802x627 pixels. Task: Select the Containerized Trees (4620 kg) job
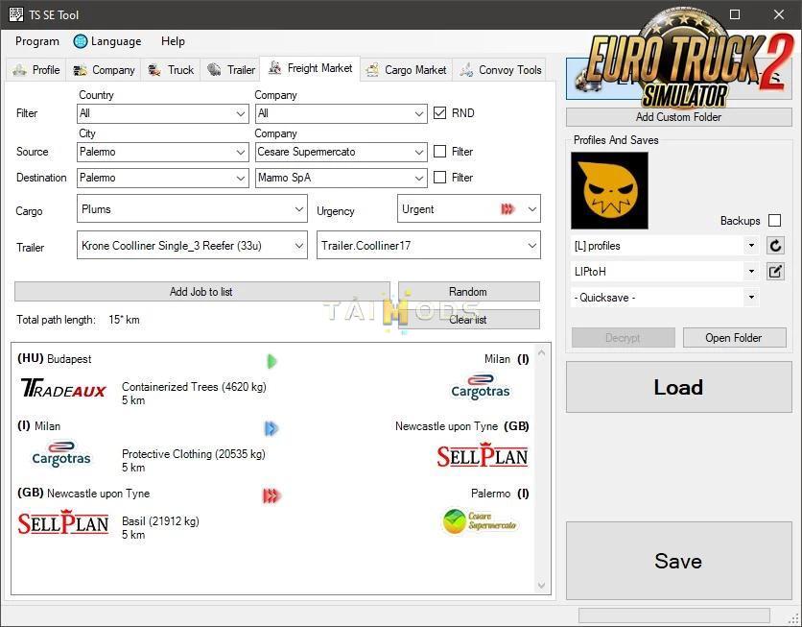point(273,380)
